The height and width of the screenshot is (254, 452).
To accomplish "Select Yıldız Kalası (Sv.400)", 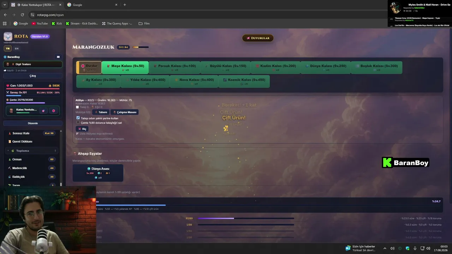I will click(x=145, y=81).
